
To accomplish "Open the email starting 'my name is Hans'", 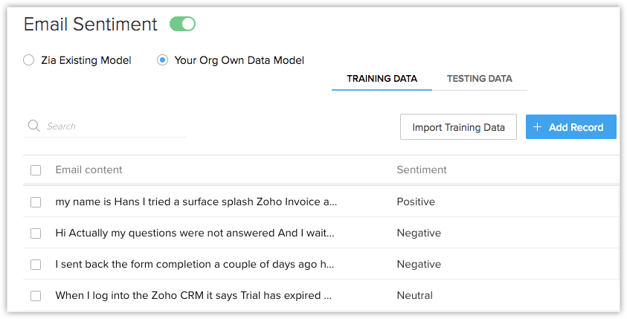I will 196,202.
